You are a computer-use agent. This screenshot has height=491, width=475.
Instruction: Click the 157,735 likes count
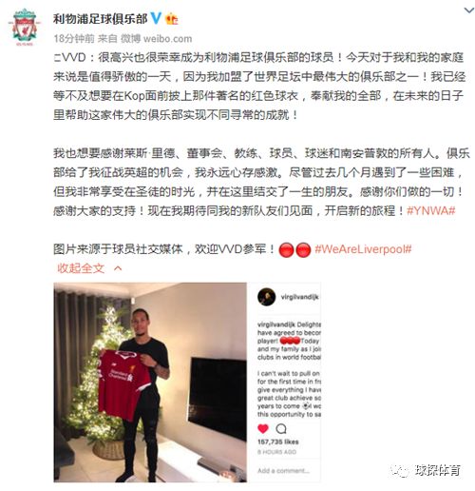pos(278,442)
